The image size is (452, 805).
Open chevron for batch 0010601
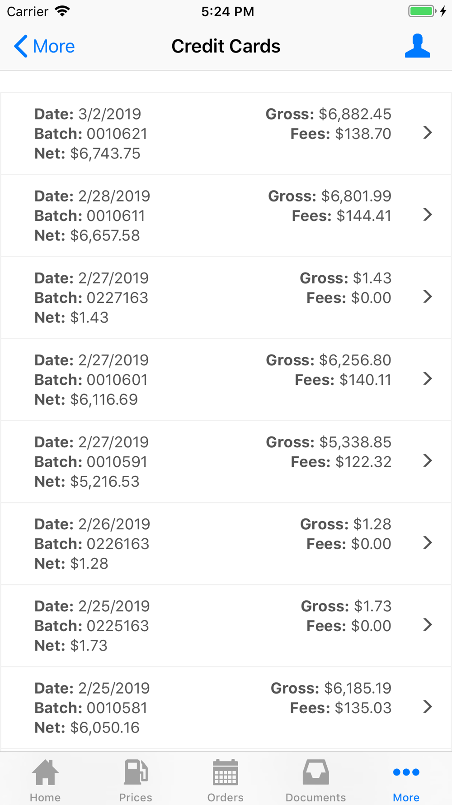tap(427, 379)
